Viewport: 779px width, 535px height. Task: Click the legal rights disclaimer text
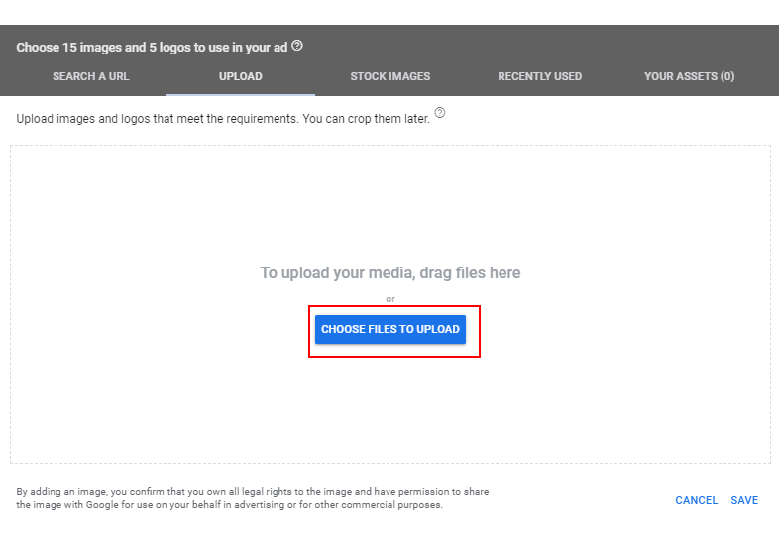[253, 498]
